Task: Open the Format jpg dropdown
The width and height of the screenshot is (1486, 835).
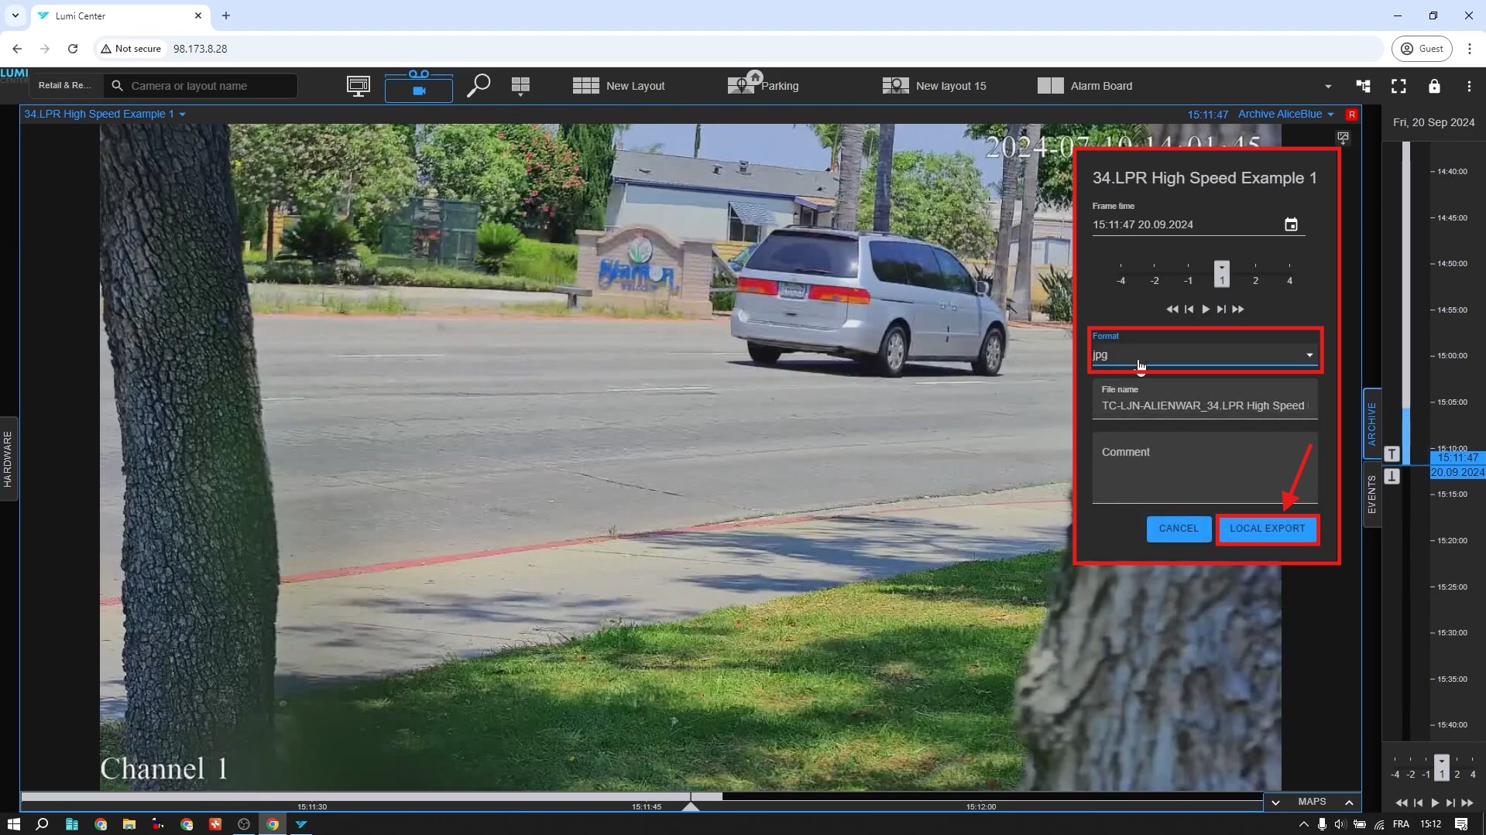Action: coord(1204,354)
